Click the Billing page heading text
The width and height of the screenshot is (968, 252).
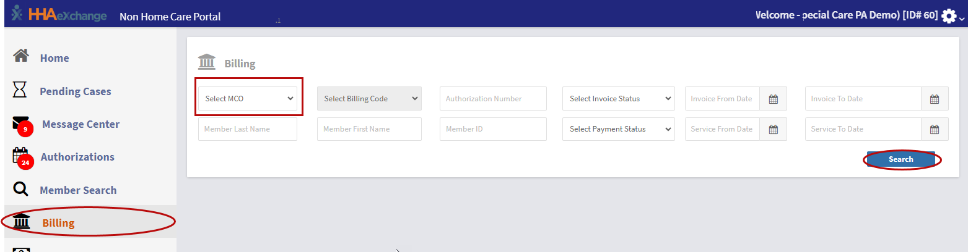click(x=240, y=64)
